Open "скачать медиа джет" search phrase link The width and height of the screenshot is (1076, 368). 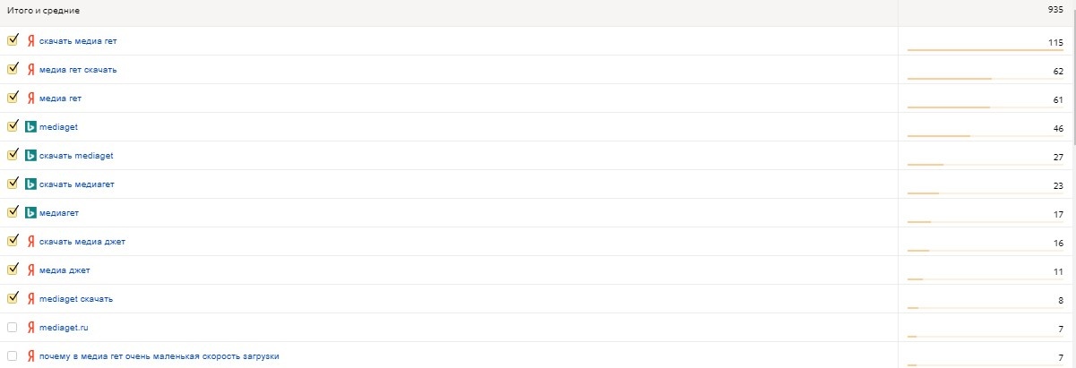(x=82, y=242)
